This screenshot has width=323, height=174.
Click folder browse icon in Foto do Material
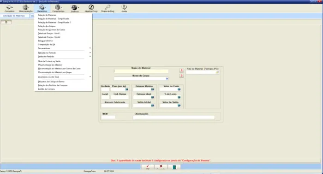[x=217, y=72]
